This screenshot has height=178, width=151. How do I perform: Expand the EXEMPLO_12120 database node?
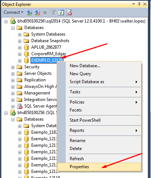20,61
